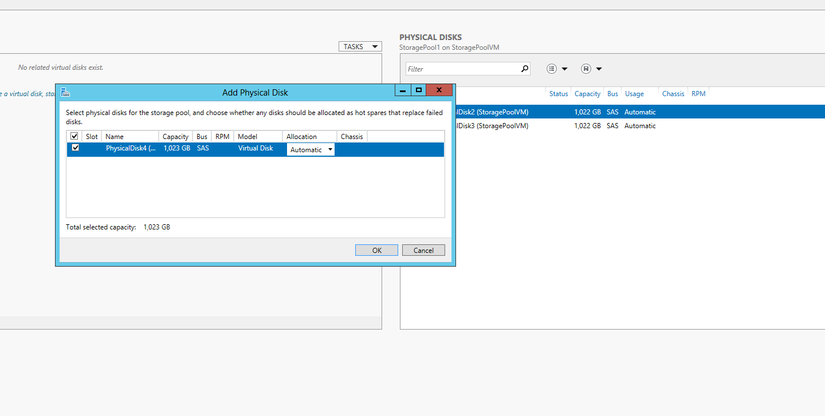This screenshot has height=416, width=825.
Task: Open the Allocation dropdown set to Automatic
Action: point(311,150)
